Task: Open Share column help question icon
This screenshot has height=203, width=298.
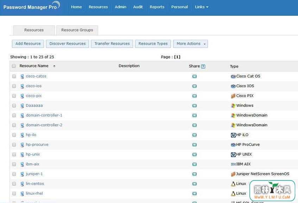Action: pos(203,66)
